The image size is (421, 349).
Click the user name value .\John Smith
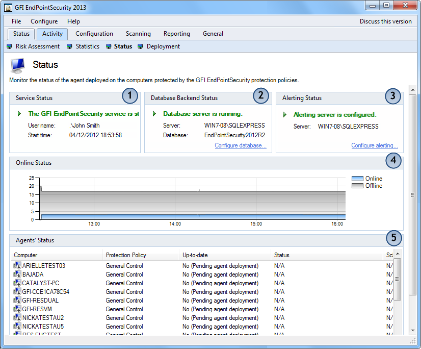(x=84, y=126)
